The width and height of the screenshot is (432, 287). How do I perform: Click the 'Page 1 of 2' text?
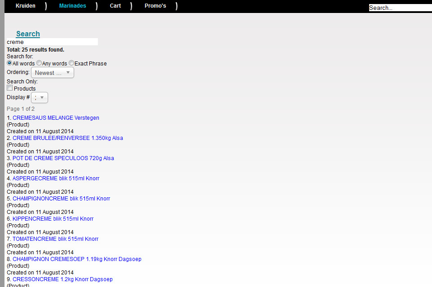coord(21,109)
